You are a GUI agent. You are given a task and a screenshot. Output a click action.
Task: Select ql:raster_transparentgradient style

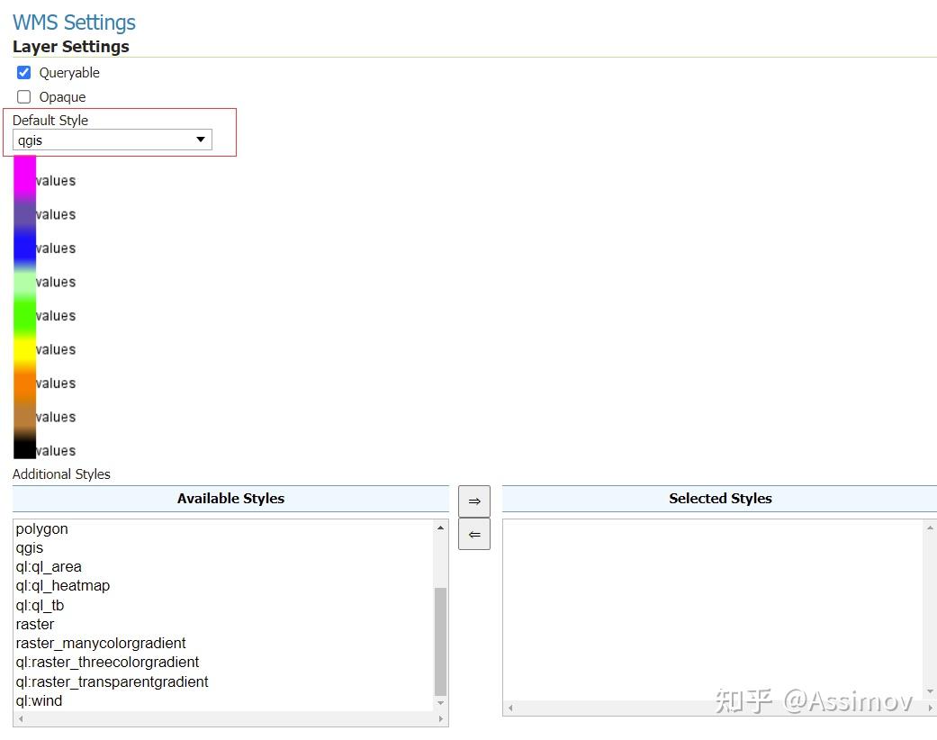coord(112,681)
